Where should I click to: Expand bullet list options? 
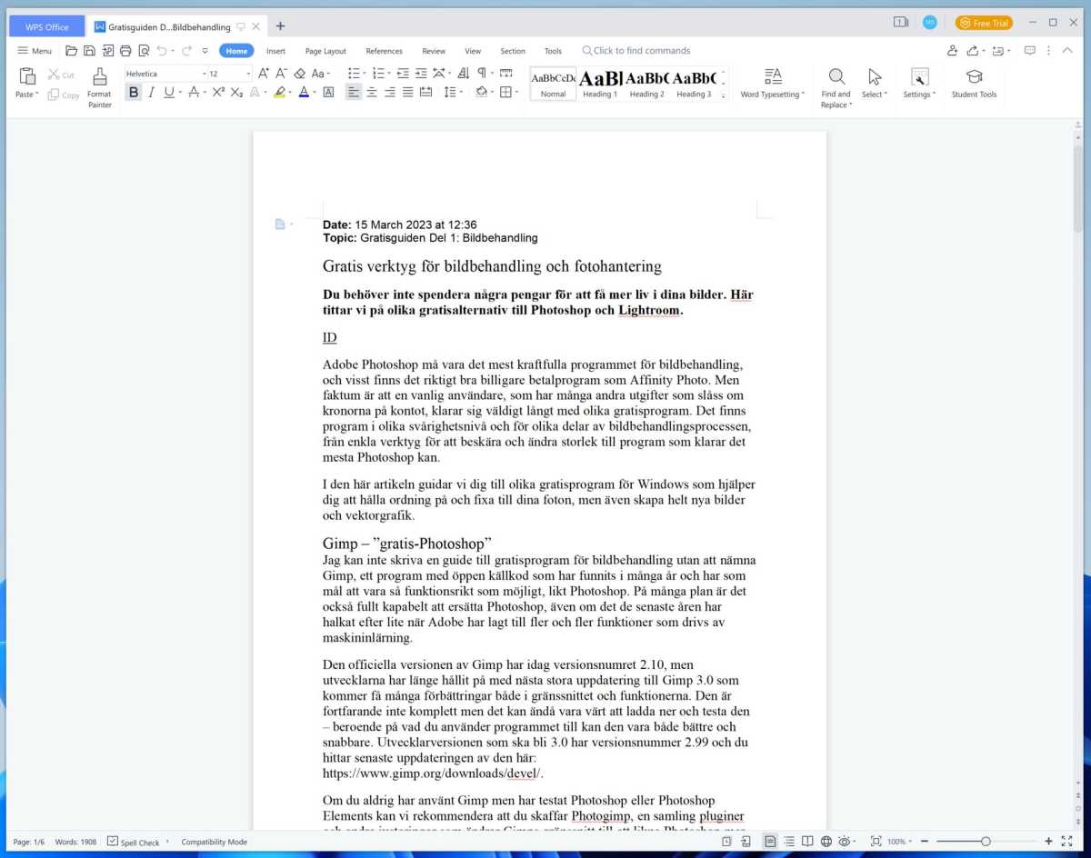(x=365, y=75)
